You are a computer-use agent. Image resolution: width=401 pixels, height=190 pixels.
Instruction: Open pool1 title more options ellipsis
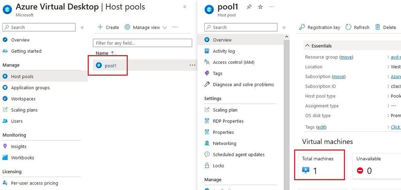pyautogui.click(x=272, y=7)
